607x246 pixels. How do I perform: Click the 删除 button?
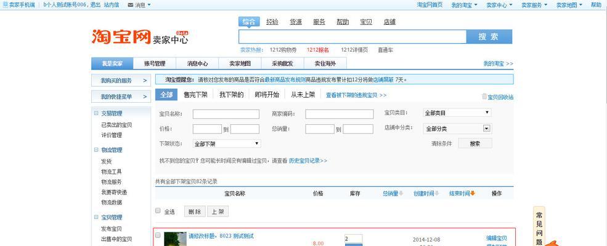195,211
